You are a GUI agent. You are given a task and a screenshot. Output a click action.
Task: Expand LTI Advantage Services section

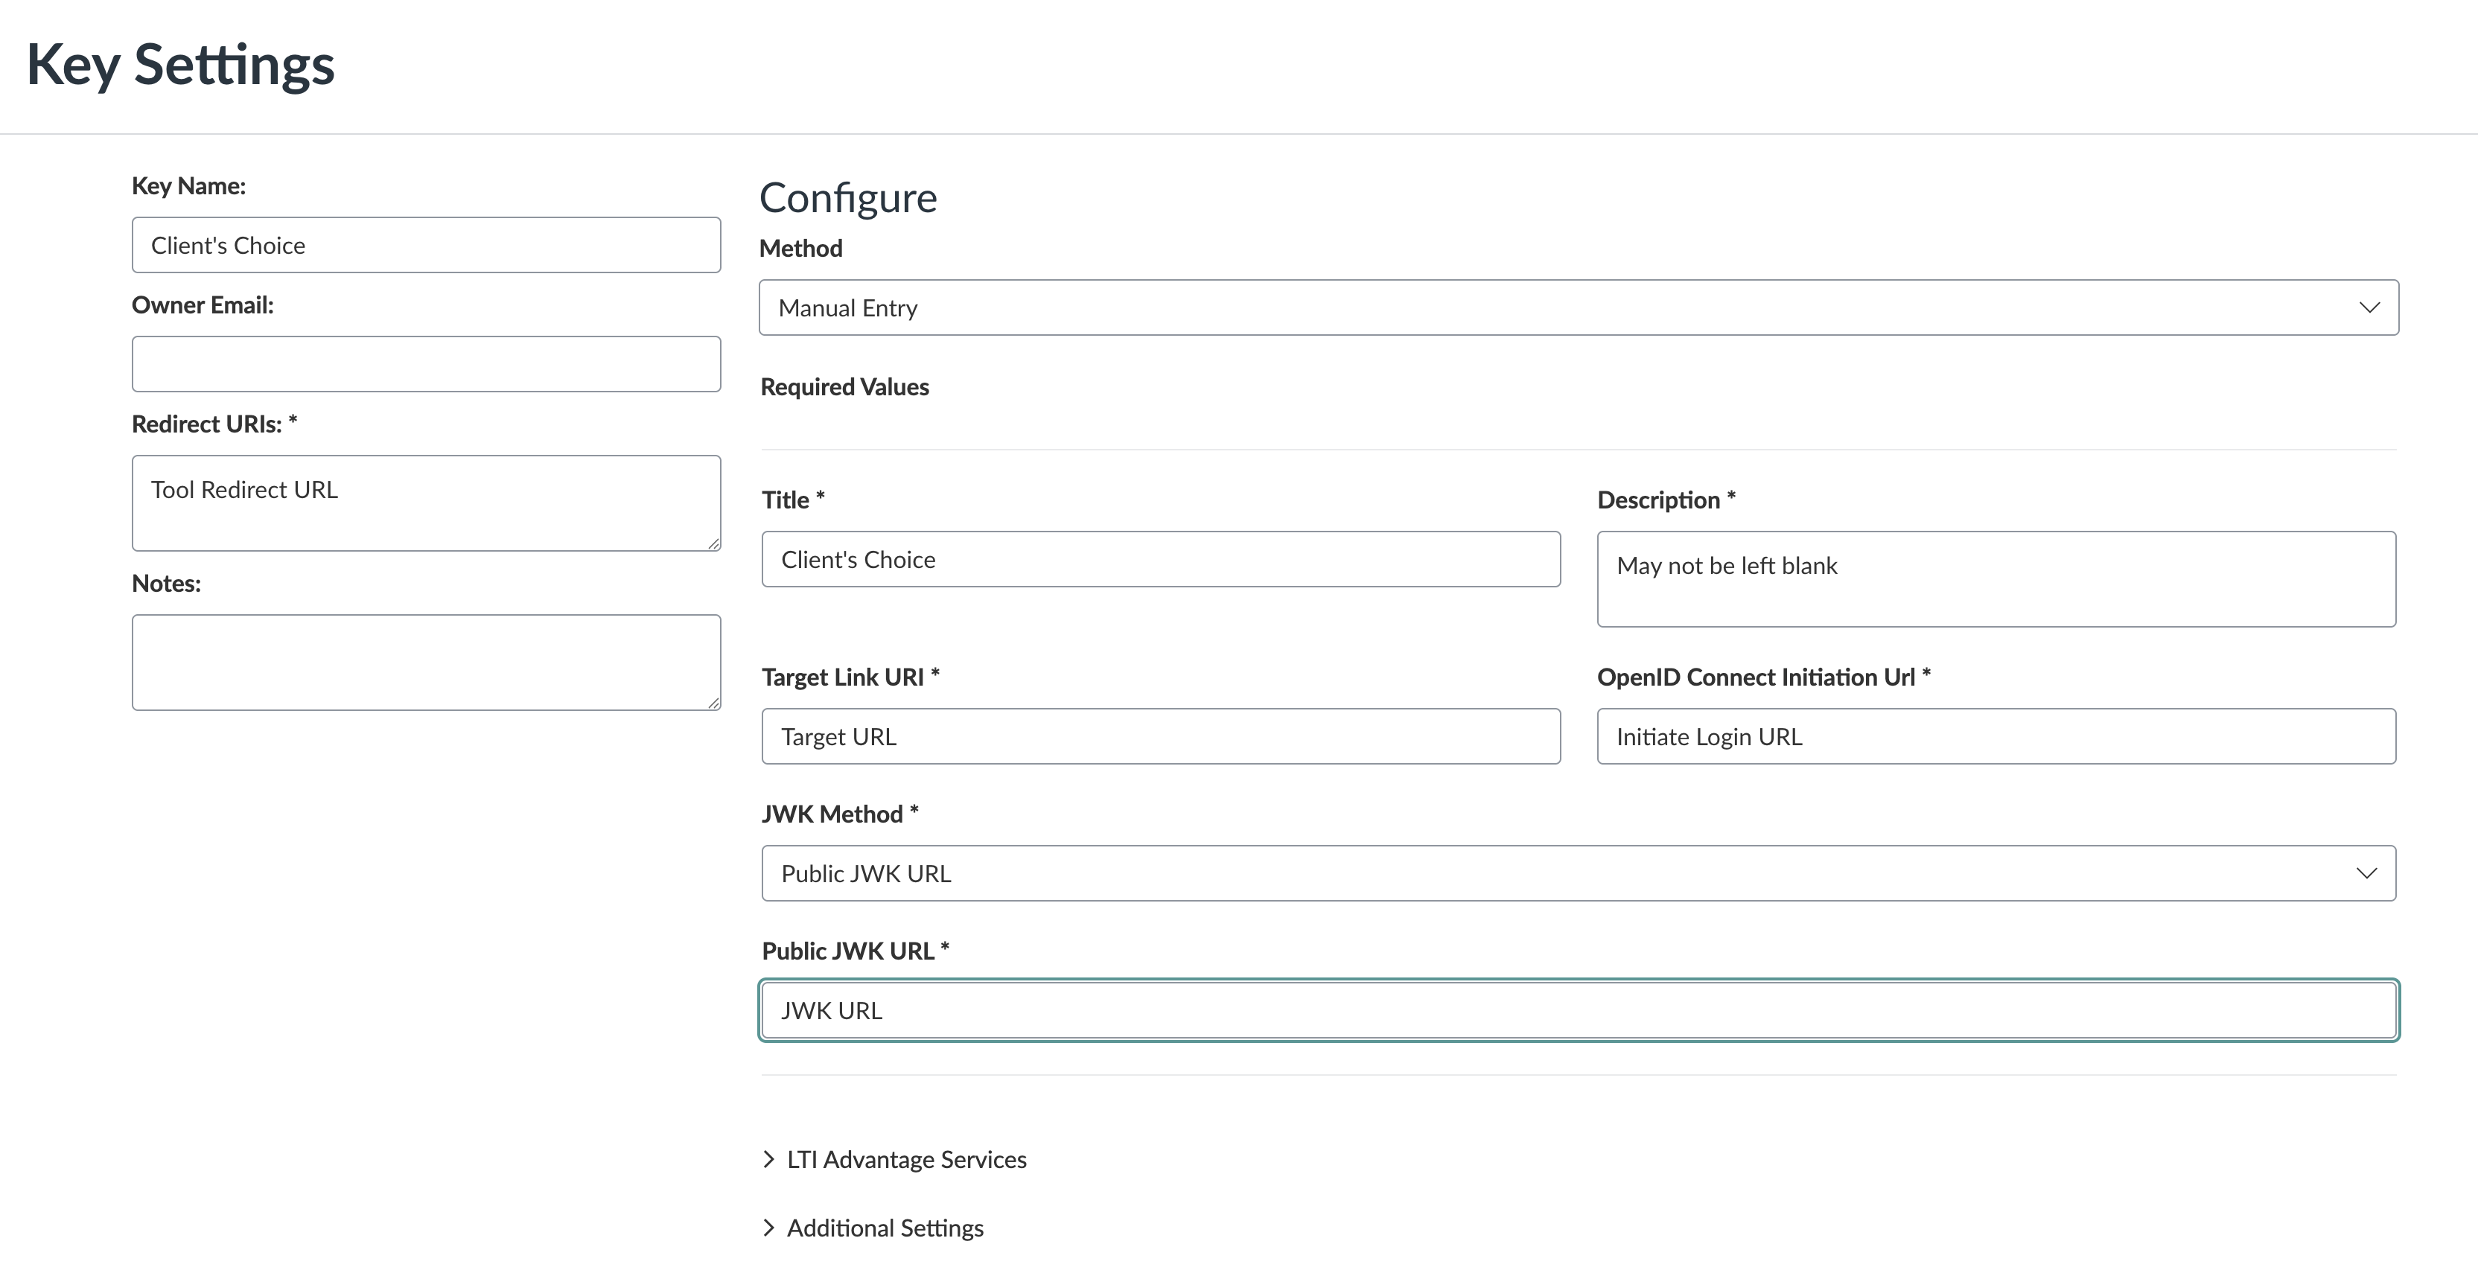click(906, 1160)
